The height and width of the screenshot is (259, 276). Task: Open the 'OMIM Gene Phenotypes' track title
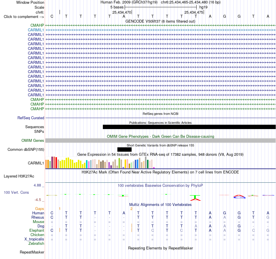tap(160, 137)
